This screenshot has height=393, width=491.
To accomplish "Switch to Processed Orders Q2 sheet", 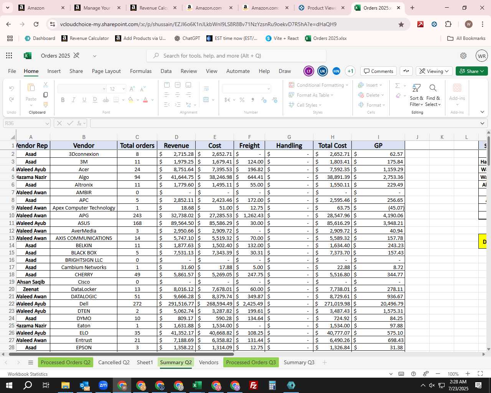I will click(66, 362).
